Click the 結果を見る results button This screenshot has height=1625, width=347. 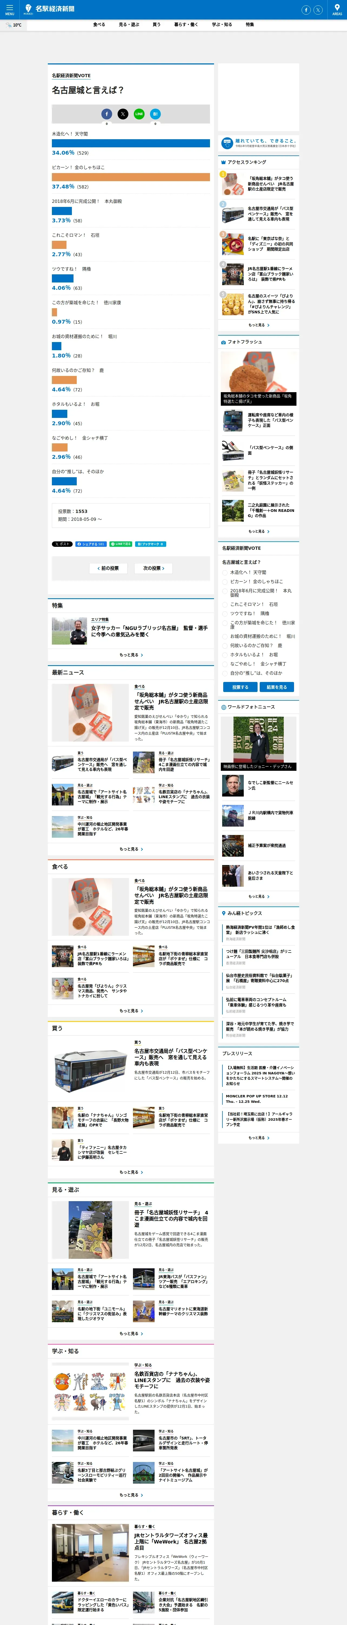pos(276,687)
